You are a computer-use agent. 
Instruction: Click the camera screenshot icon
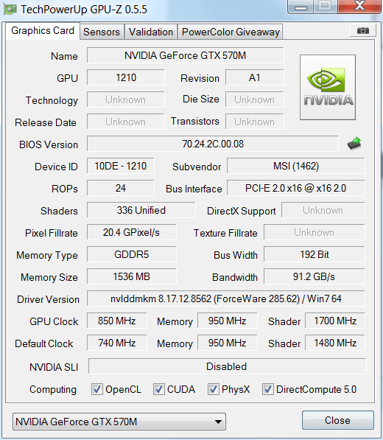coord(363,30)
